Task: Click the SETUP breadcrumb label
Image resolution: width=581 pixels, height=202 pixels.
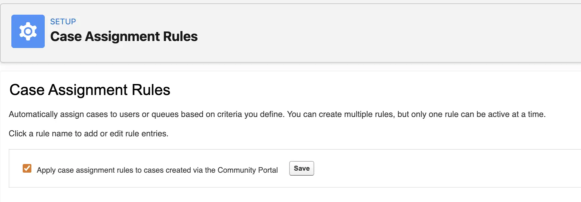Action: (63, 22)
